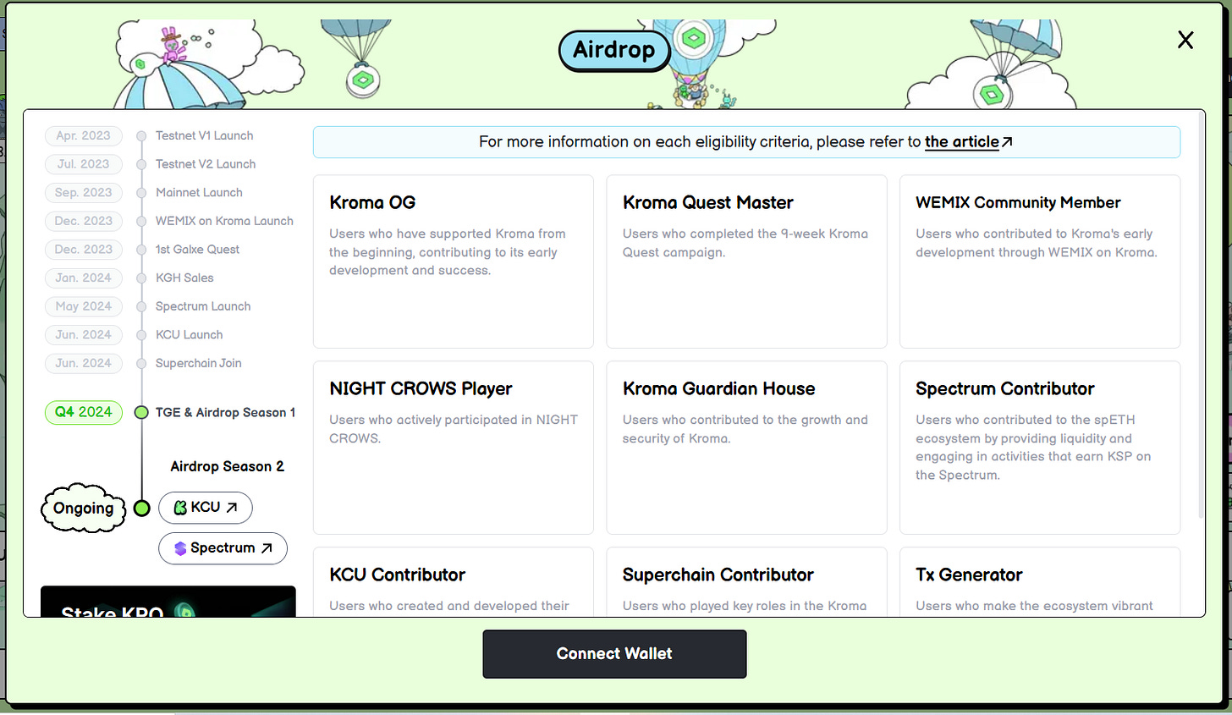
Task: Click the Q4 2024 timeline badge
Action: coord(84,412)
